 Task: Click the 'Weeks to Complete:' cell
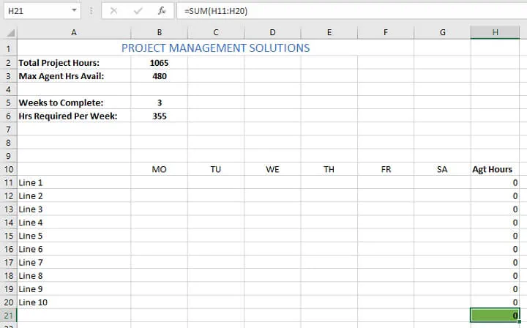(x=74, y=102)
